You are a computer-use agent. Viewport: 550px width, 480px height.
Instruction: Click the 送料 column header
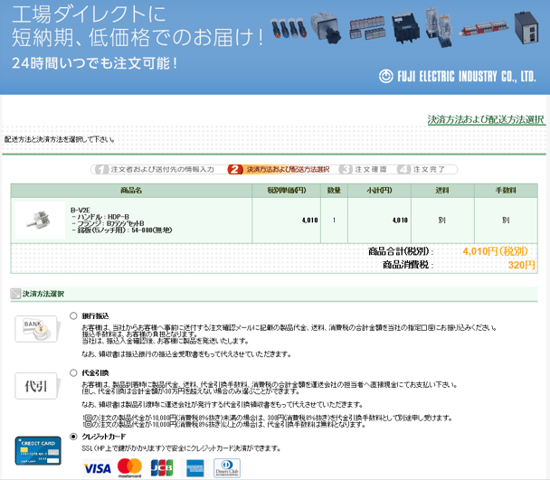pos(442,191)
